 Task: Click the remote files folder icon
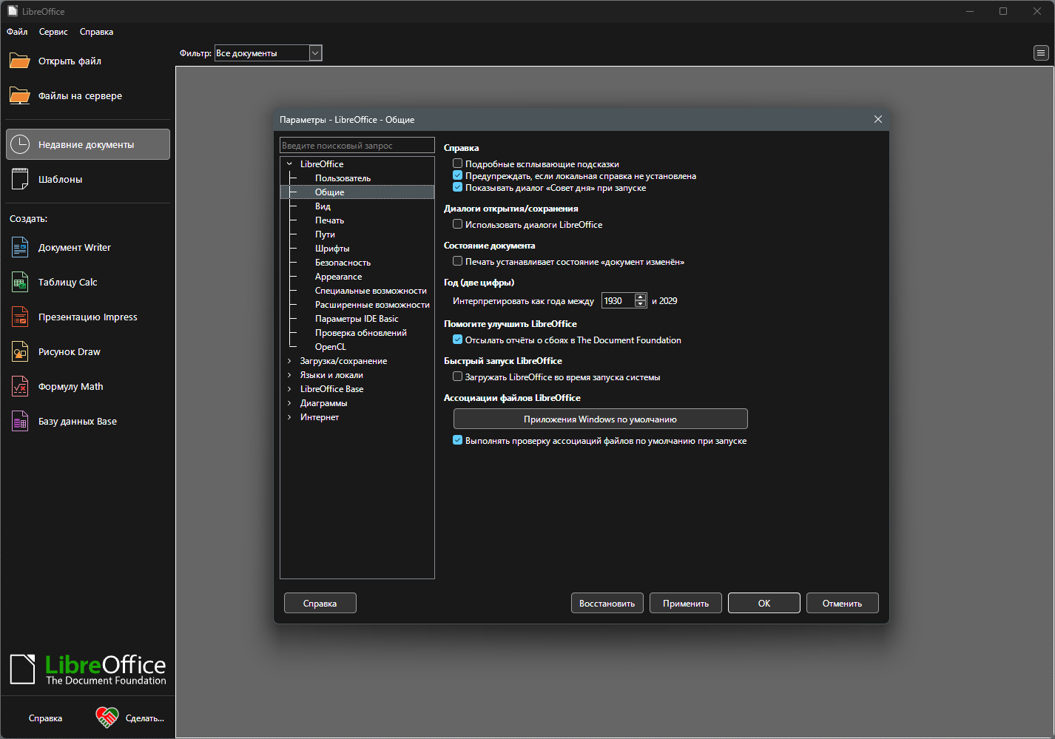click(20, 95)
